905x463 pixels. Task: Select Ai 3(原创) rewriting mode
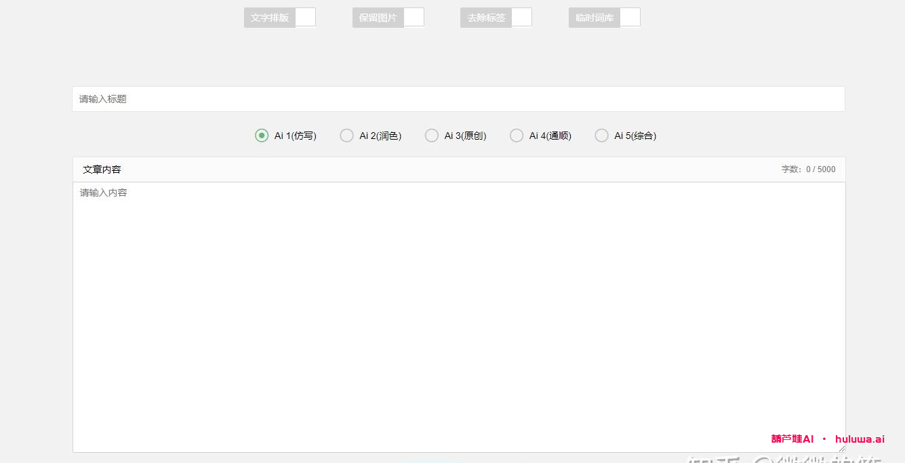pyautogui.click(x=432, y=136)
